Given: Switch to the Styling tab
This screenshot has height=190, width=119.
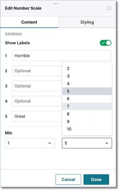Looking at the screenshot, I should [x=87, y=22].
